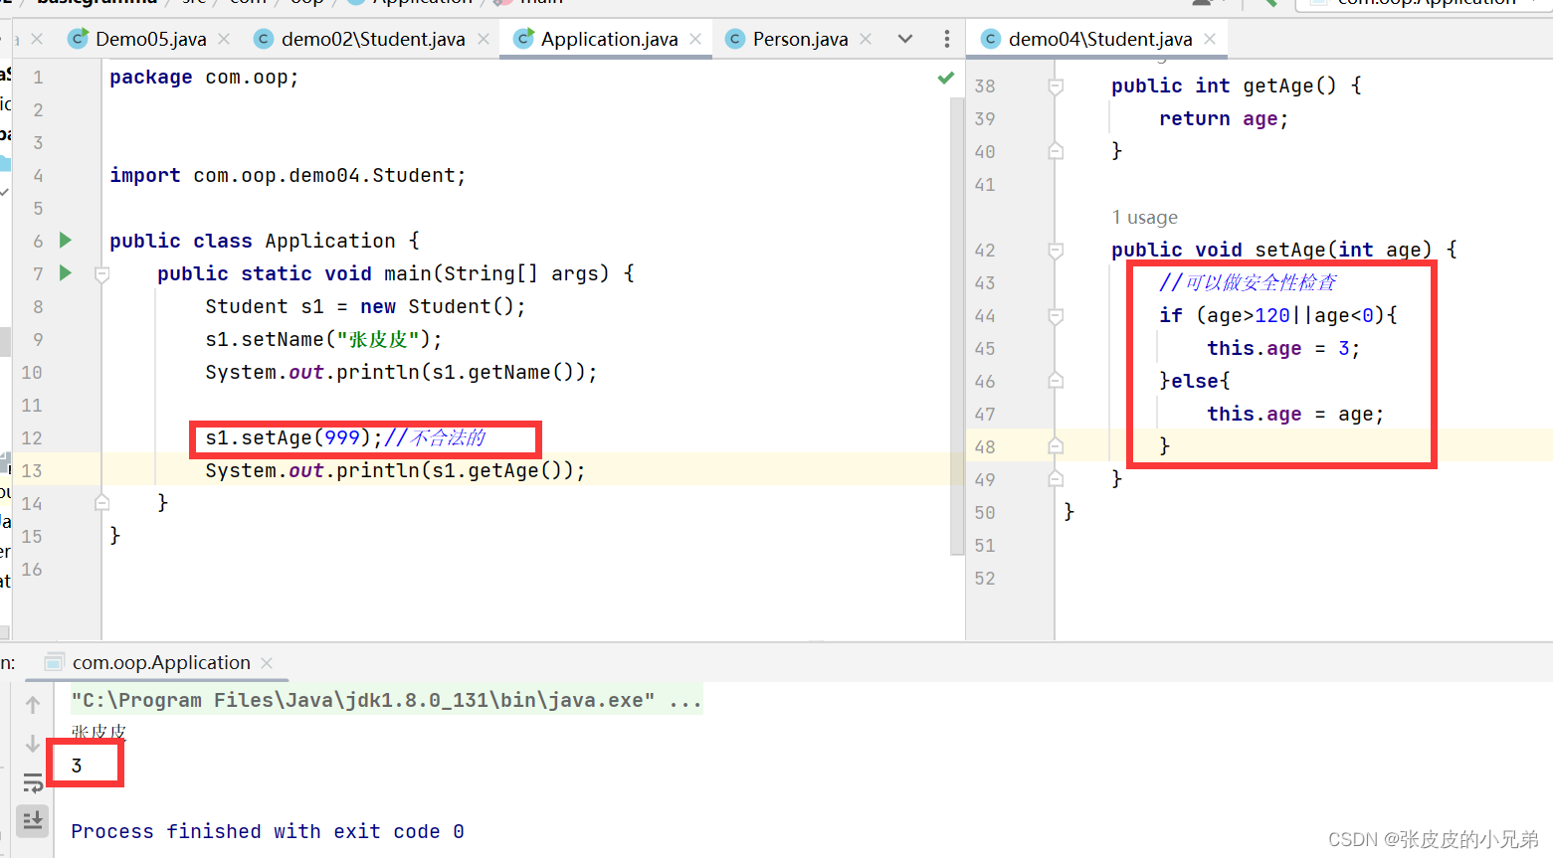Click the green inspection checkmark indicator
Image resolution: width=1553 pixels, height=858 pixels.
[x=946, y=78]
